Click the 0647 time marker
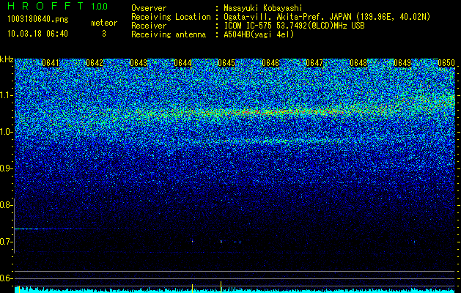 (314, 63)
